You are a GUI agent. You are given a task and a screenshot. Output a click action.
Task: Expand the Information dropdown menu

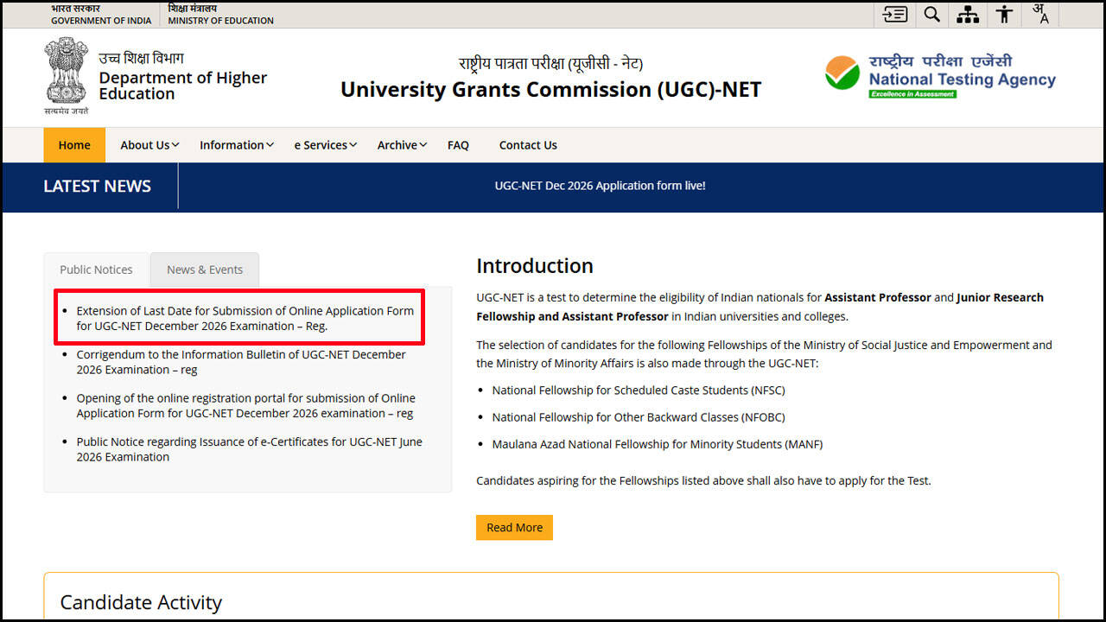(237, 145)
